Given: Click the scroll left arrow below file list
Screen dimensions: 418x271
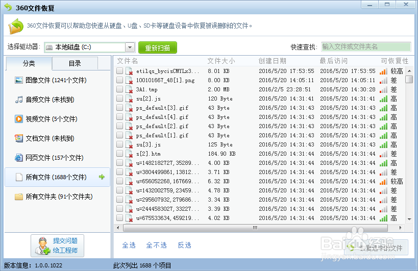Looking at the screenshot, I should coord(118,228).
